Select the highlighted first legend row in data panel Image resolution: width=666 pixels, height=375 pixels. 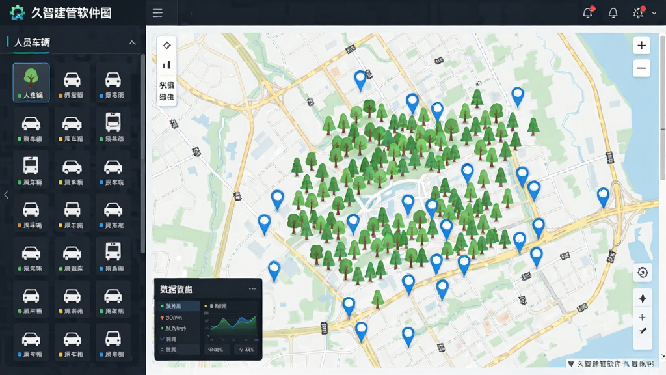(x=178, y=306)
